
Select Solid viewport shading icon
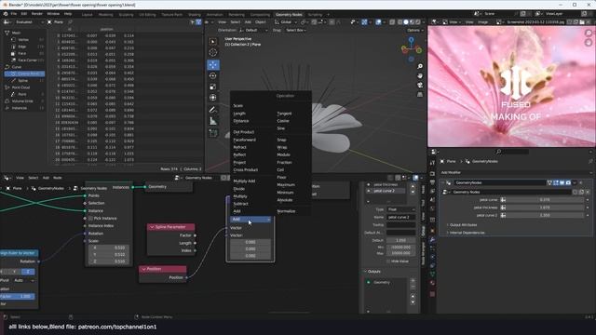406,22
